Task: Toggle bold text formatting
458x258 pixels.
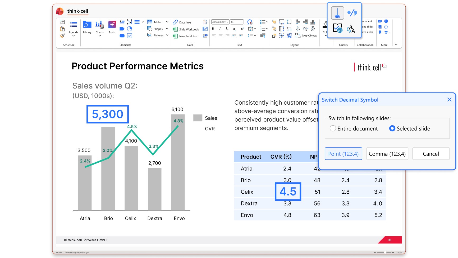Action: tap(213, 29)
